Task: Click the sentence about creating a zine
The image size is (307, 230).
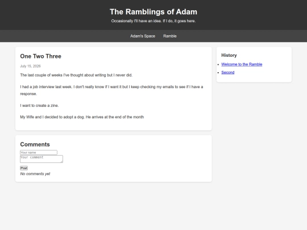Action: pyautogui.click(x=39, y=106)
